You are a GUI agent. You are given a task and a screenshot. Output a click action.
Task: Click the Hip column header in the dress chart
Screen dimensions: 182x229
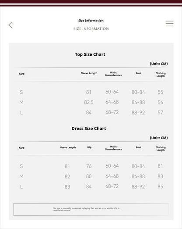pos(89,147)
